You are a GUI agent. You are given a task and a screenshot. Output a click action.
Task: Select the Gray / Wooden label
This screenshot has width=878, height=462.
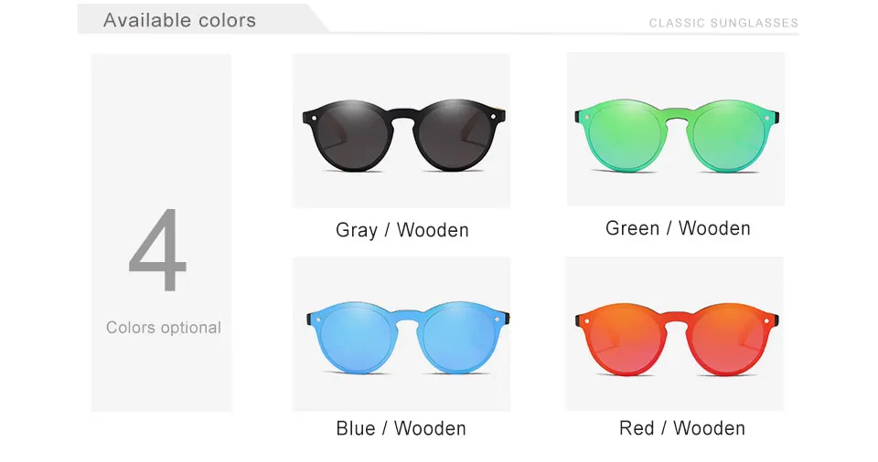[x=402, y=230]
